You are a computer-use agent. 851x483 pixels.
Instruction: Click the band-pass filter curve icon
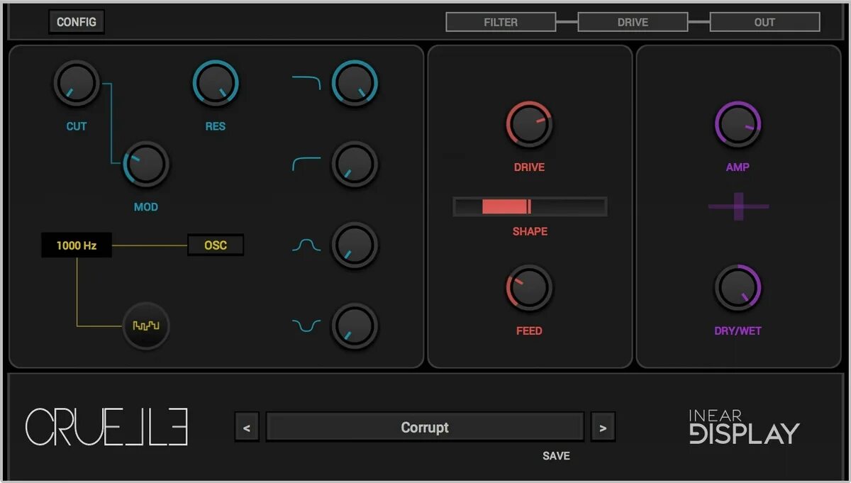pyautogui.click(x=306, y=245)
